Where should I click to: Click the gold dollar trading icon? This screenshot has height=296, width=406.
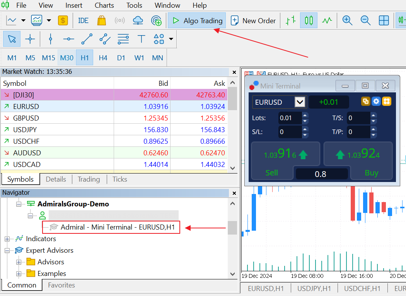point(63,20)
